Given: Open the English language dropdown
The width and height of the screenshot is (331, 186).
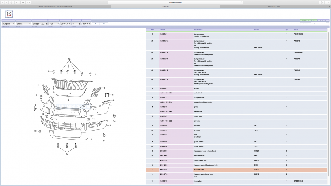Looking at the screenshot, I should pos(9,24).
